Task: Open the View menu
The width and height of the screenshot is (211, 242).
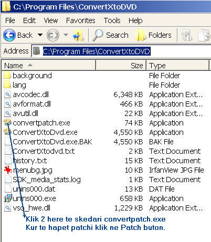Action: [51, 20]
